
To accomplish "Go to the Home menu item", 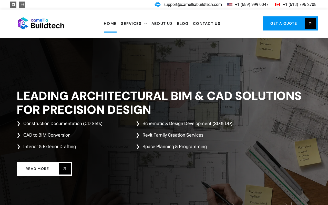I will click(110, 24).
